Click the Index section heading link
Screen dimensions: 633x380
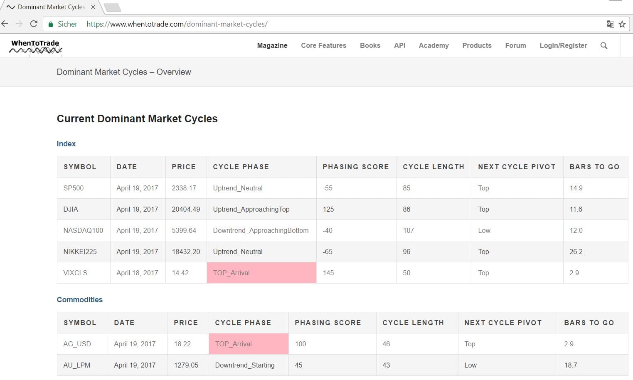pyautogui.click(x=66, y=143)
